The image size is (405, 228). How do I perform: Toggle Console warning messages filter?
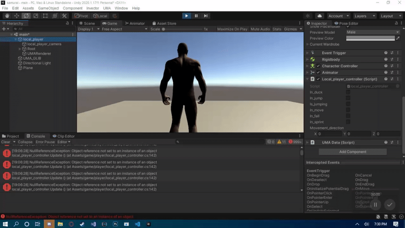[281, 142]
